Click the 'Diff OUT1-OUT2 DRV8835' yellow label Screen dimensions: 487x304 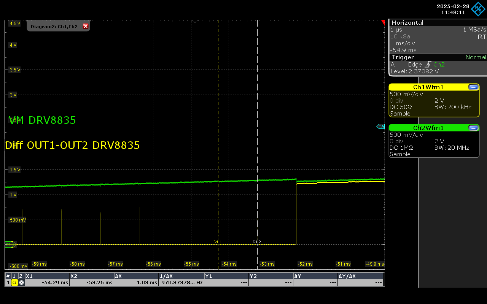point(72,146)
